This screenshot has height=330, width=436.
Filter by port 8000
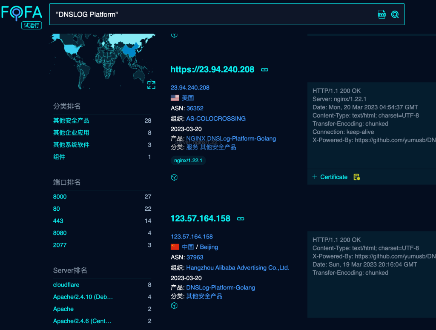[x=60, y=197]
